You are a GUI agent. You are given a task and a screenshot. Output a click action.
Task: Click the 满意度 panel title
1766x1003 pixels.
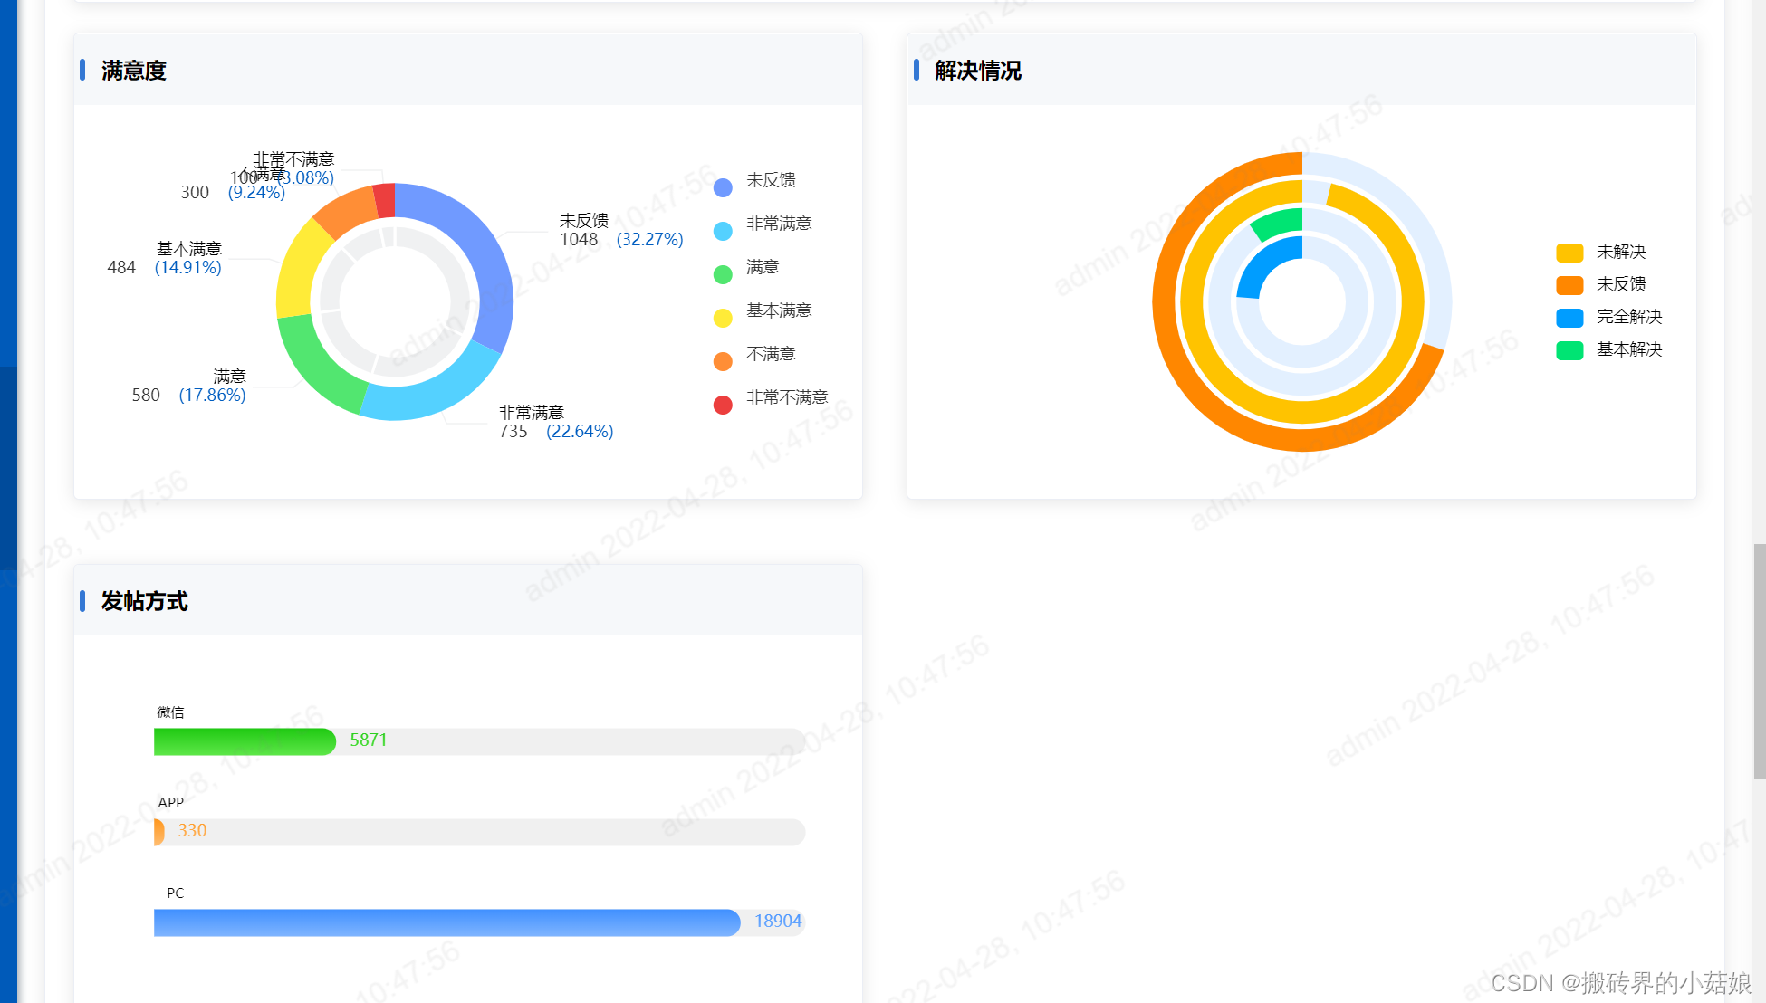[x=134, y=71]
